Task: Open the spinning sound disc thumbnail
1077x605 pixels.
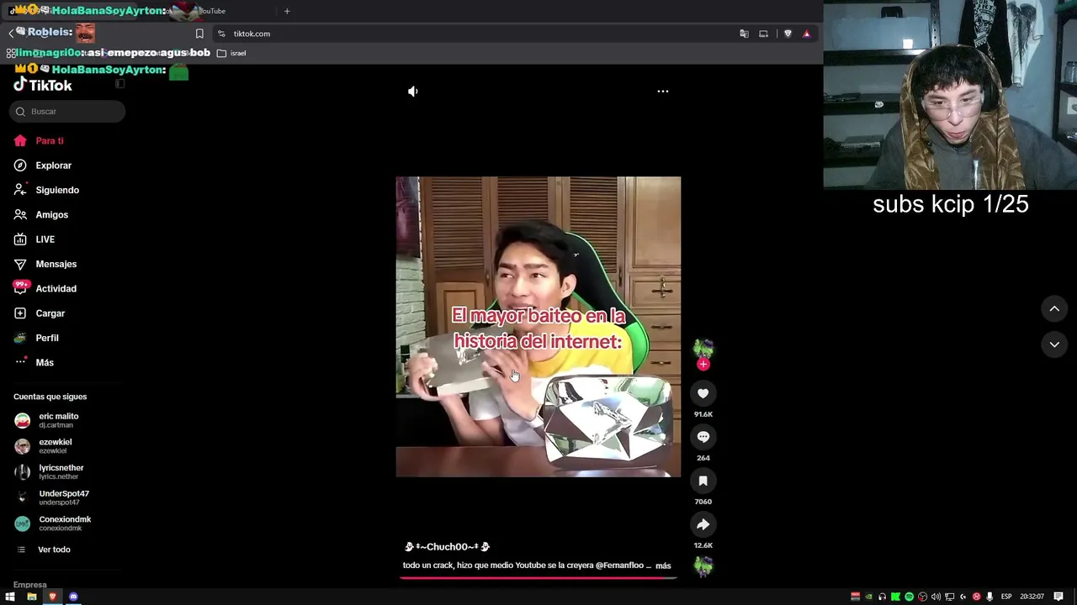Action: pos(703,566)
